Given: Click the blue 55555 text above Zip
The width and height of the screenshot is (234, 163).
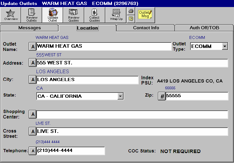Looking at the screenshot, I should (170, 88).
